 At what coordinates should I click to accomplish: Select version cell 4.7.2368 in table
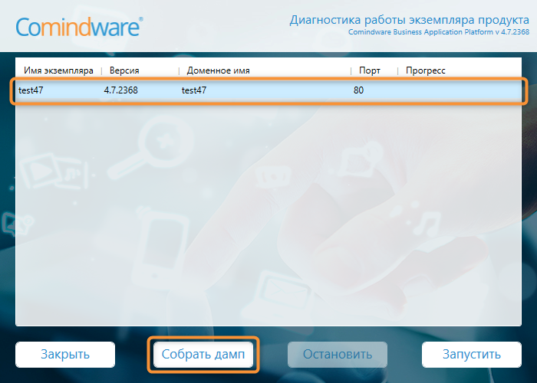click(x=121, y=90)
